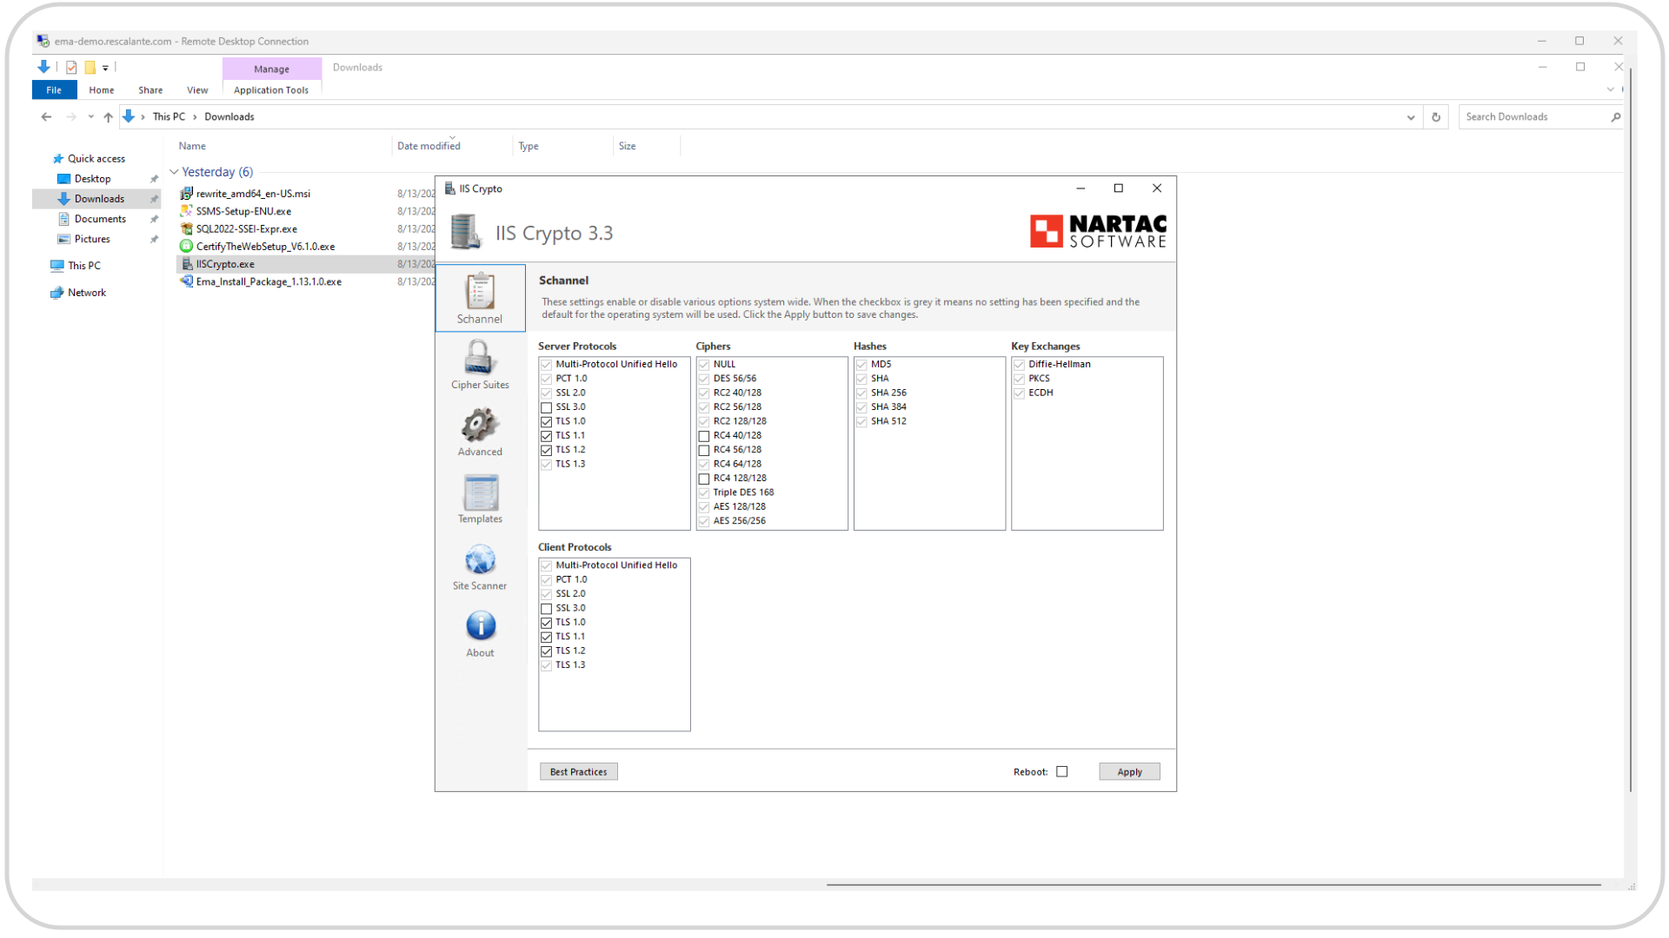Click the Apply button
Screen dimensions: 1669x938
(x=1129, y=771)
